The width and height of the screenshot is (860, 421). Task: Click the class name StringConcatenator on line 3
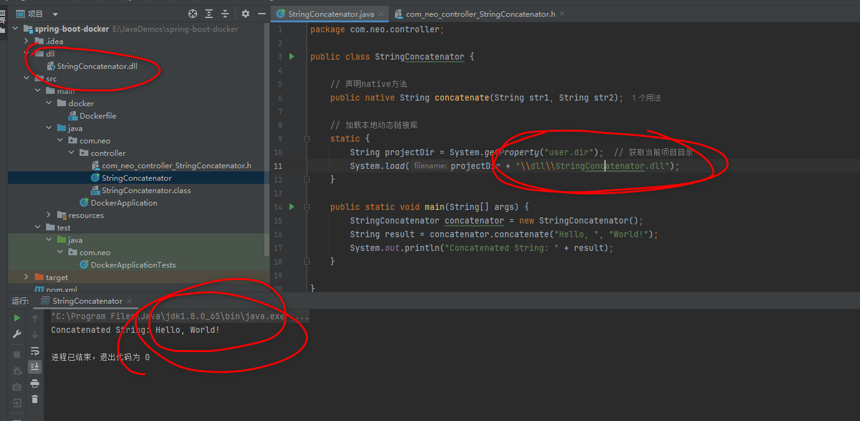click(419, 57)
